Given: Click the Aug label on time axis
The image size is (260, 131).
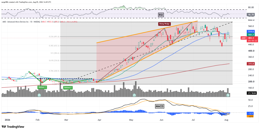Looking at the screenshot, I should pyautogui.click(x=227, y=120).
